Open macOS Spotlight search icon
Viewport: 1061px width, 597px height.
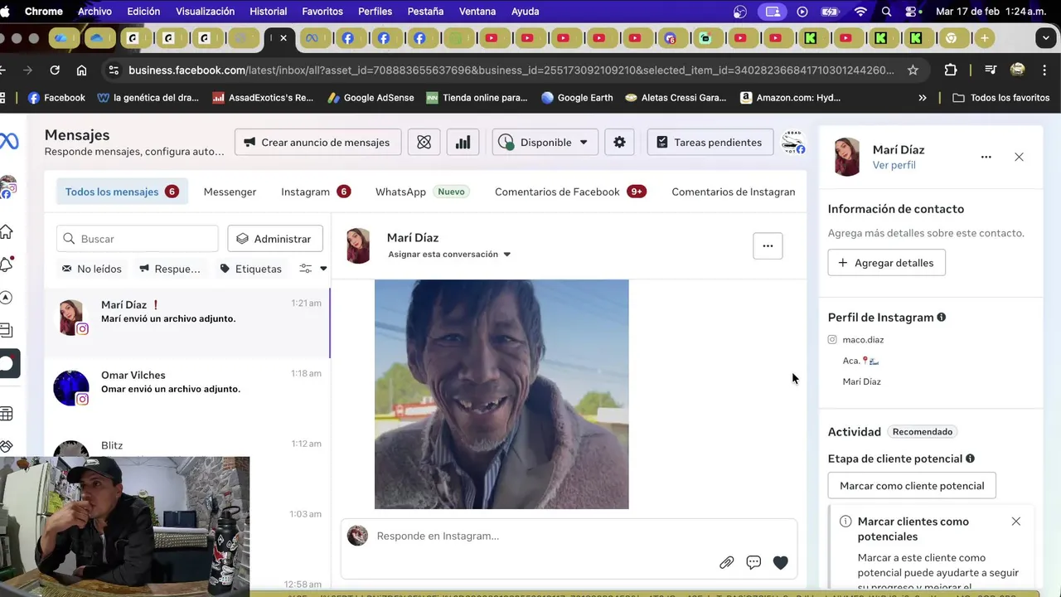click(886, 12)
